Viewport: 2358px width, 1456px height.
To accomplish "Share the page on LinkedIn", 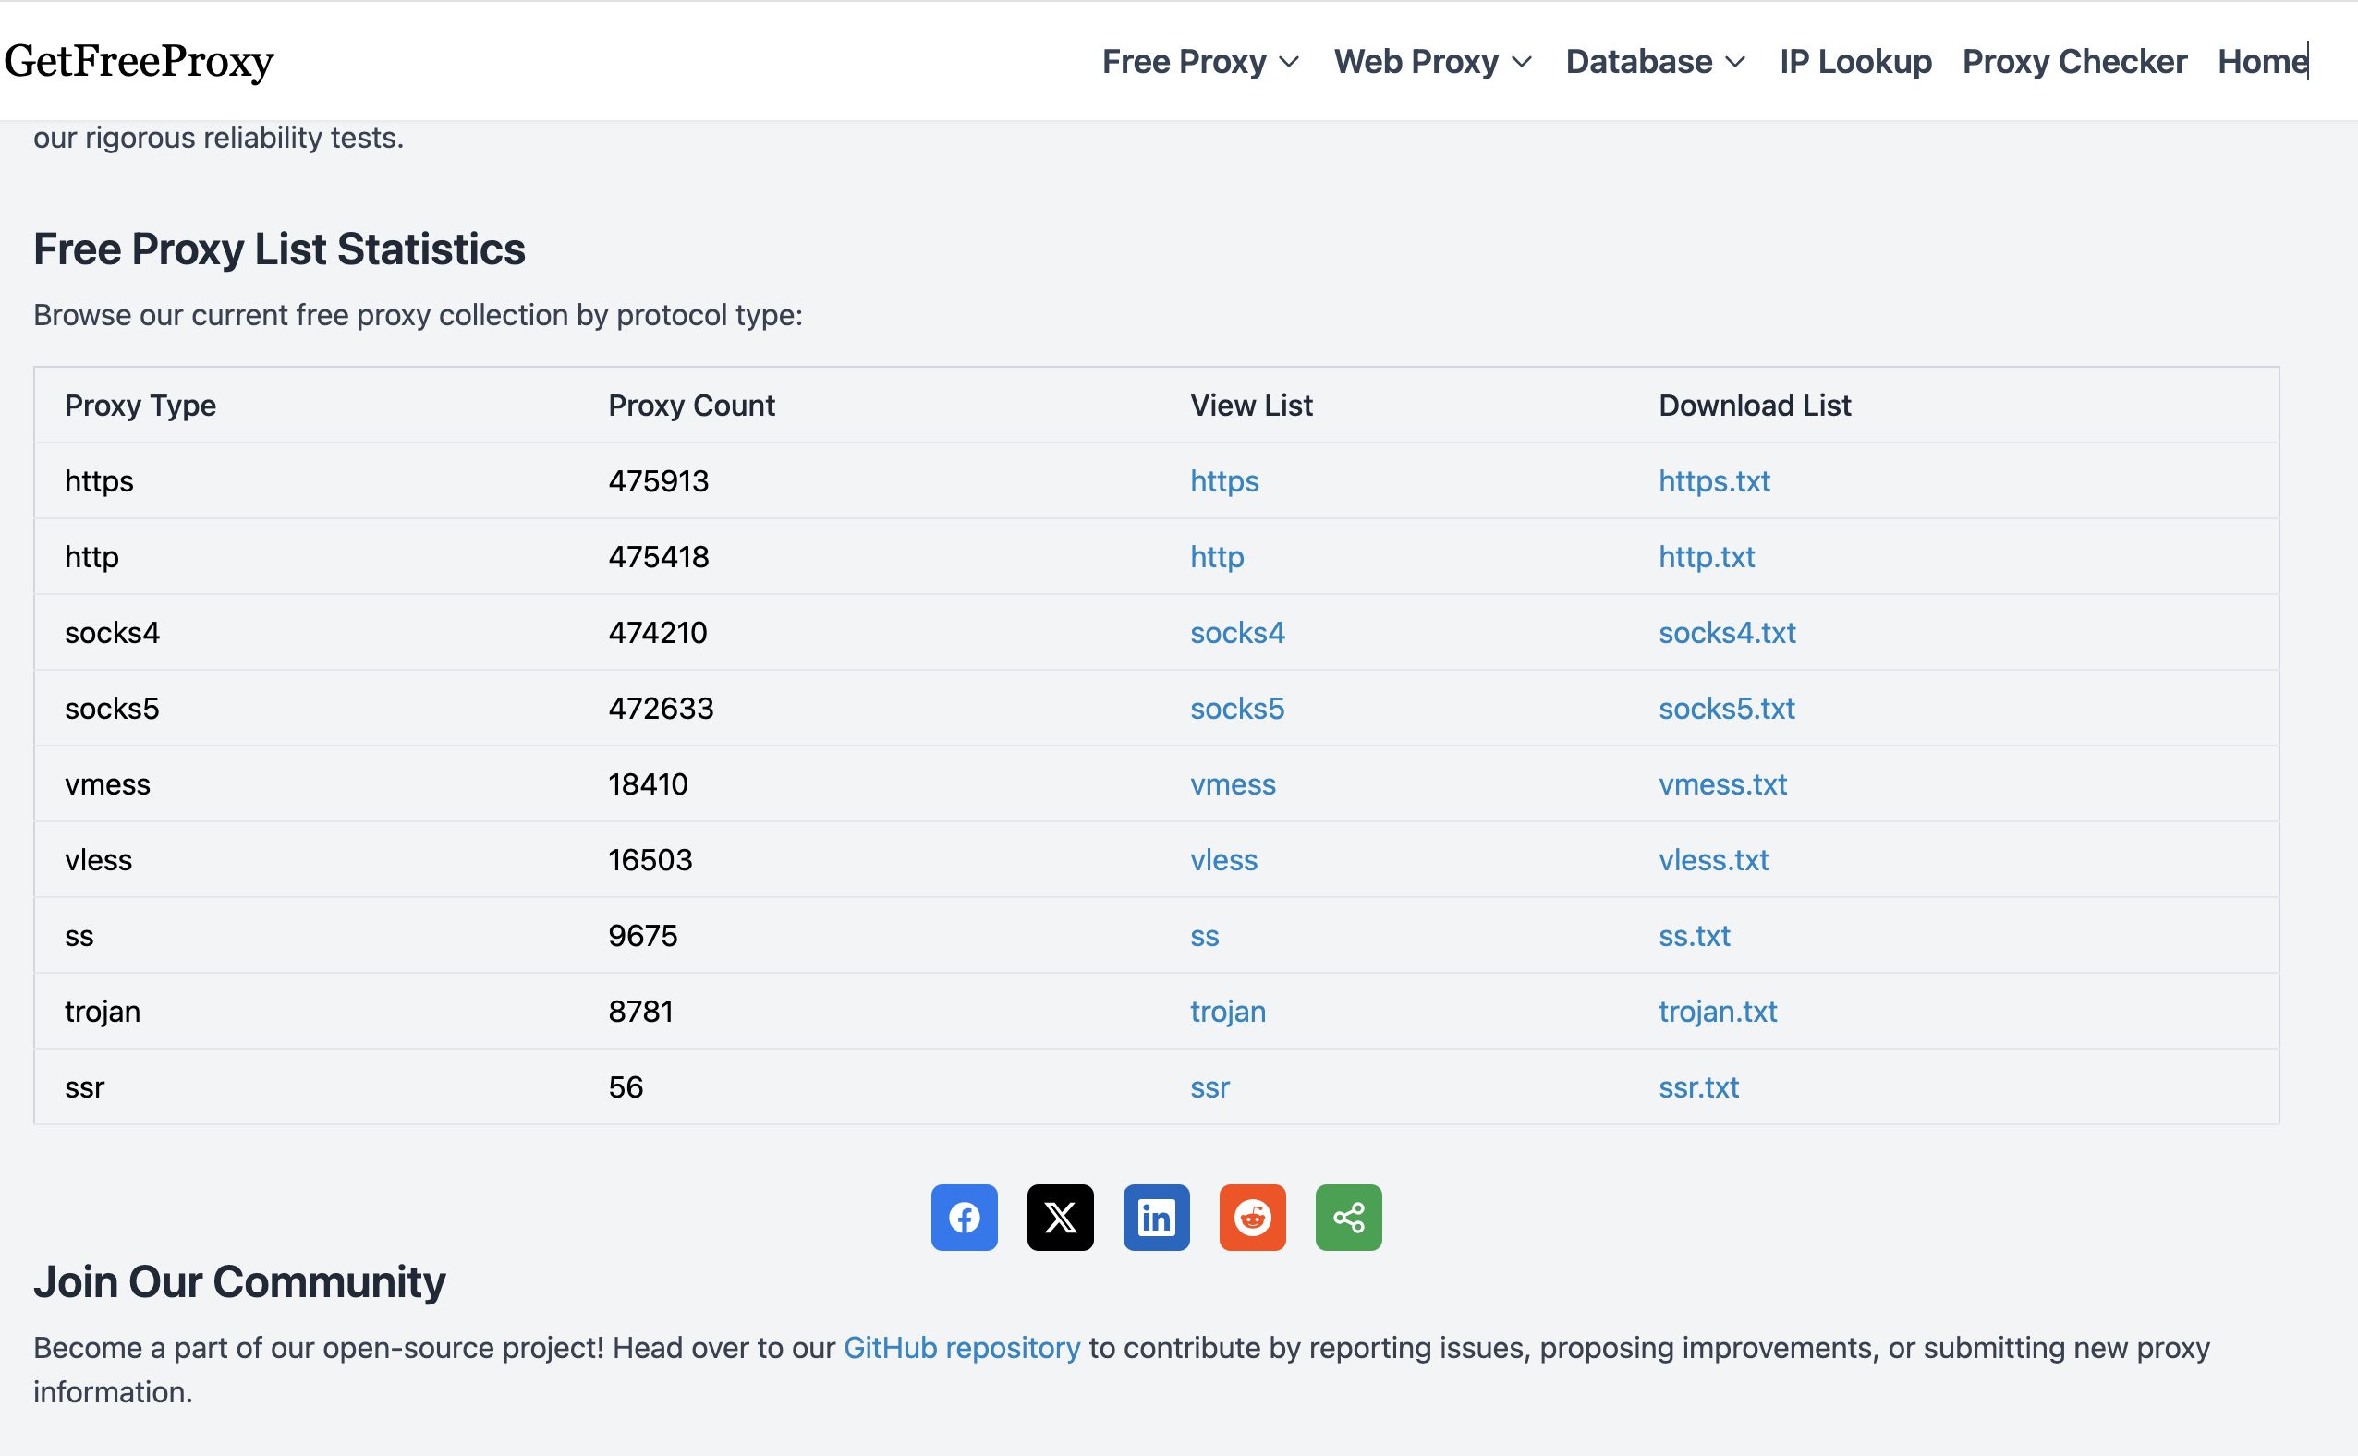I will [x=1157, y=1218].
